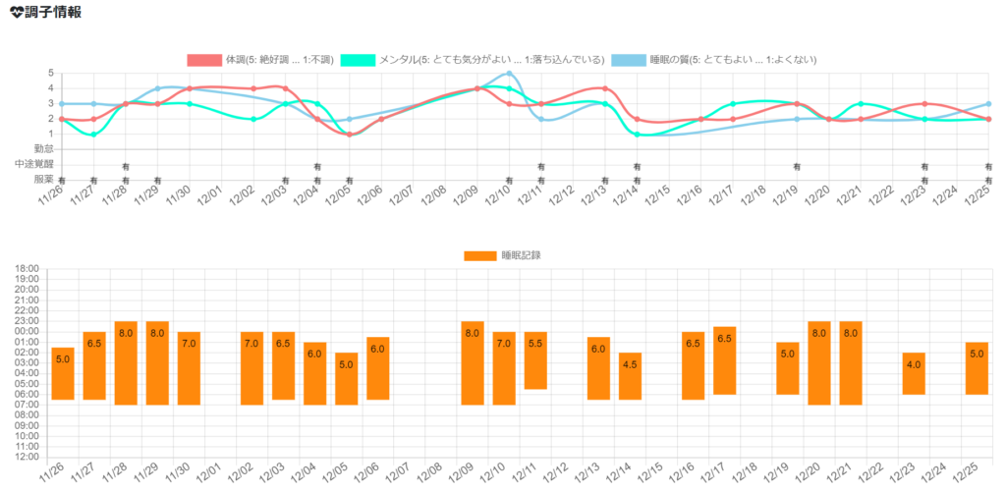1006x492 pixels.
Task: Hide the 睡眠記録 bars via legend label
Action: [x=521, y=255]
